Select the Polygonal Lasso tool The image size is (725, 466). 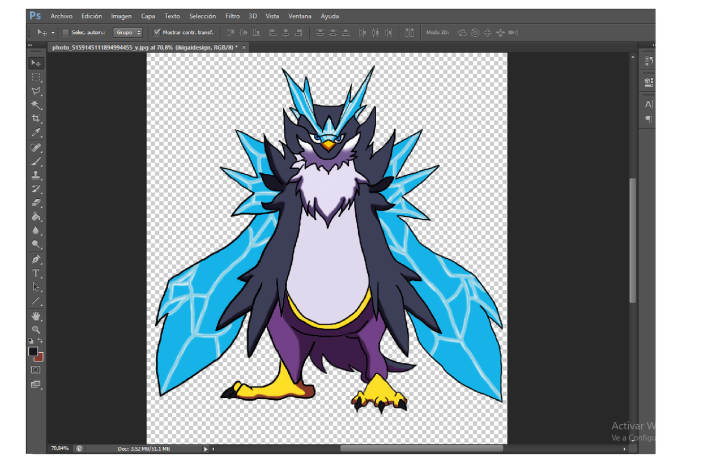pyautogui.click(x=36, y=91)
